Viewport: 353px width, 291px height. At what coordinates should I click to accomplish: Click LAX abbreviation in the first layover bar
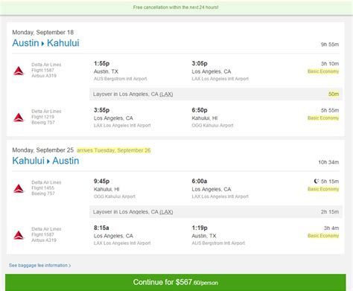tap(166, 94)
